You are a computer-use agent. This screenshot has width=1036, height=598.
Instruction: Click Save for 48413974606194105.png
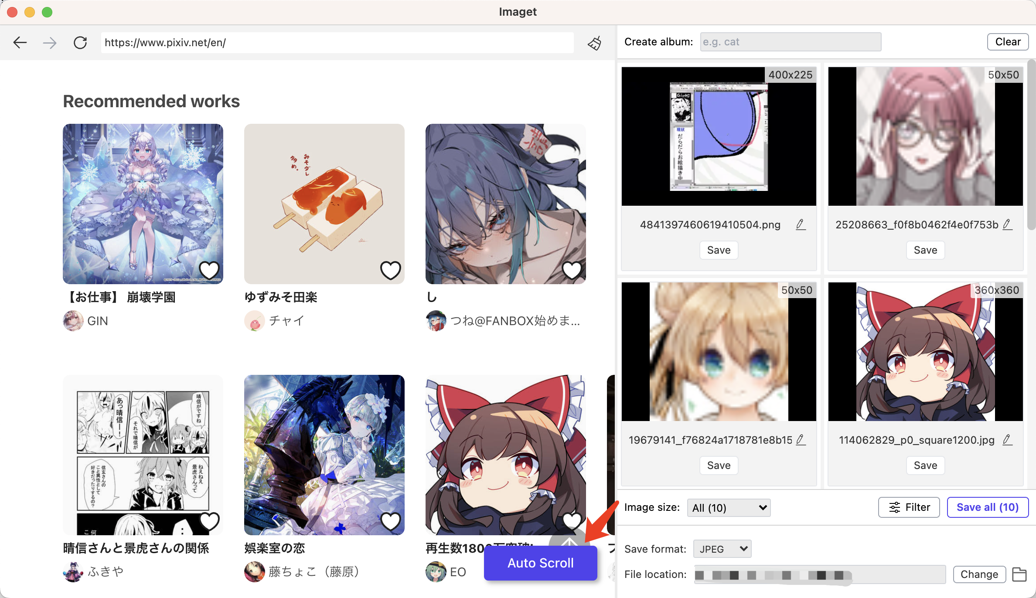719,249
